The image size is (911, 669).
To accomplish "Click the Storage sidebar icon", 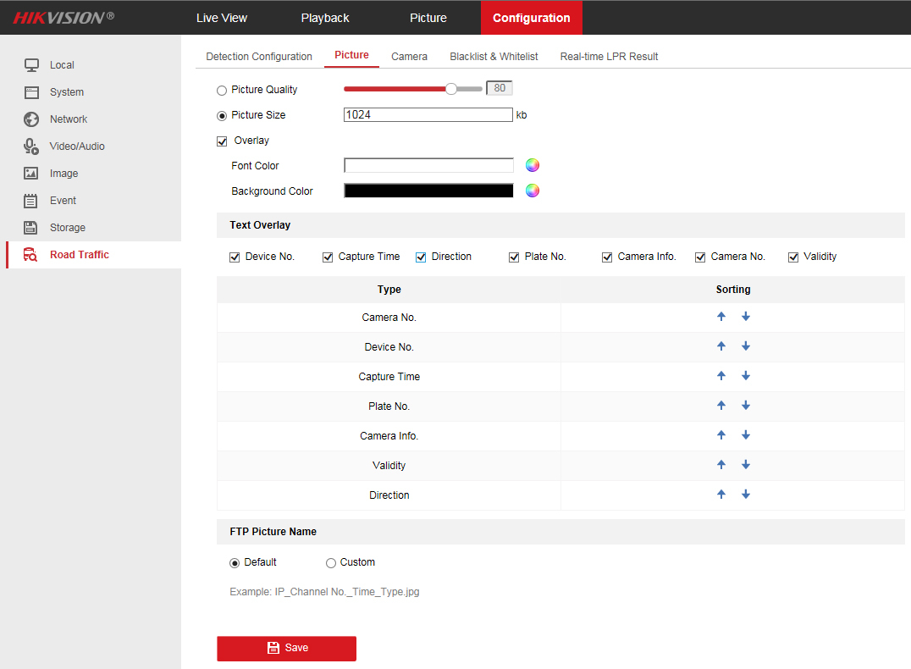I will (30, 228).
